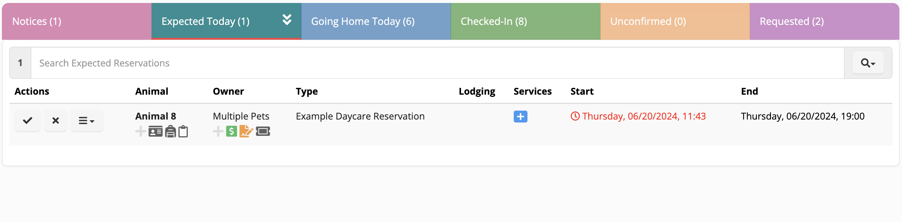Image resolution: width=902 pixels, height=222 pixels.
Task: Click the checkmark to check in Animal 8
Action: pyautogui.click(x=27, y=120)
